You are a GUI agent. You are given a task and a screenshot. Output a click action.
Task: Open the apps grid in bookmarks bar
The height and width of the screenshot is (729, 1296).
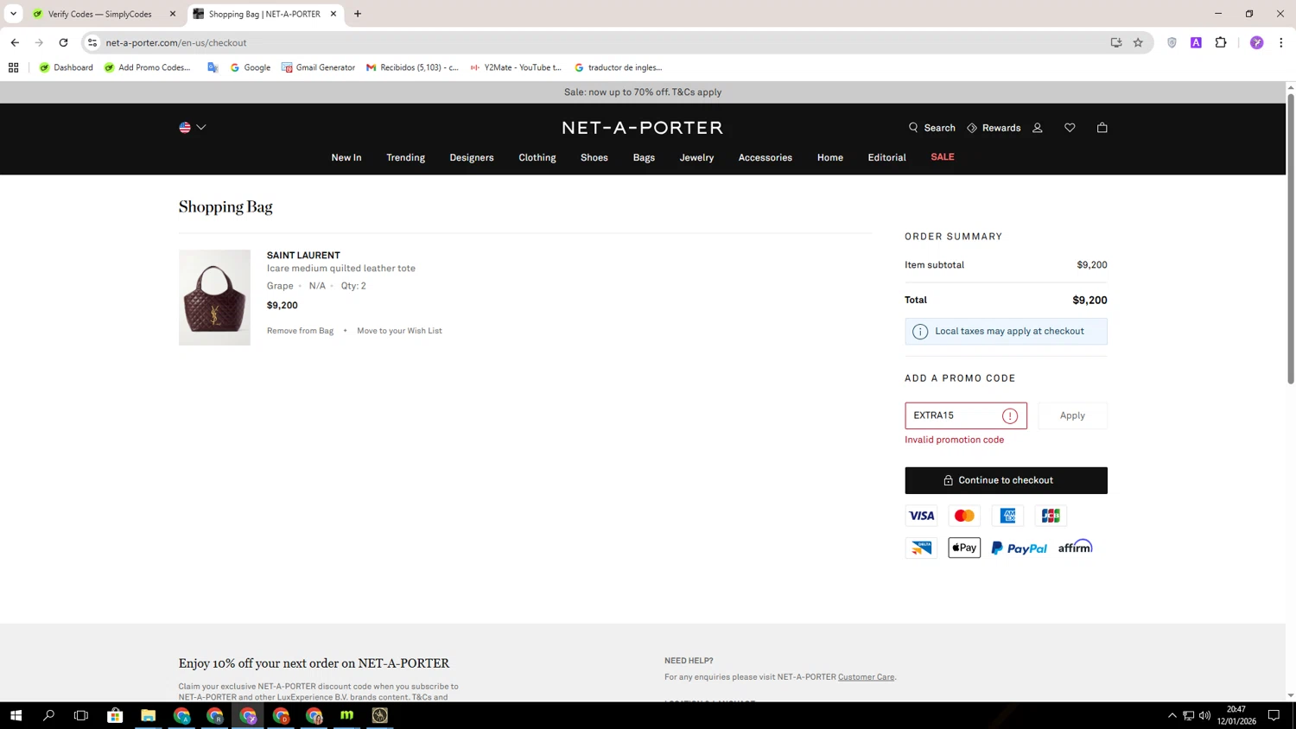pyautogui.click(x=13, y=67)
